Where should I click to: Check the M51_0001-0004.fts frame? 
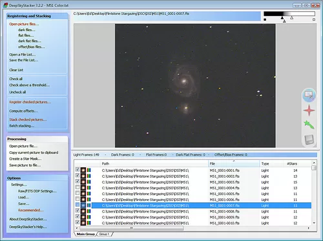(x=78, y=187)
